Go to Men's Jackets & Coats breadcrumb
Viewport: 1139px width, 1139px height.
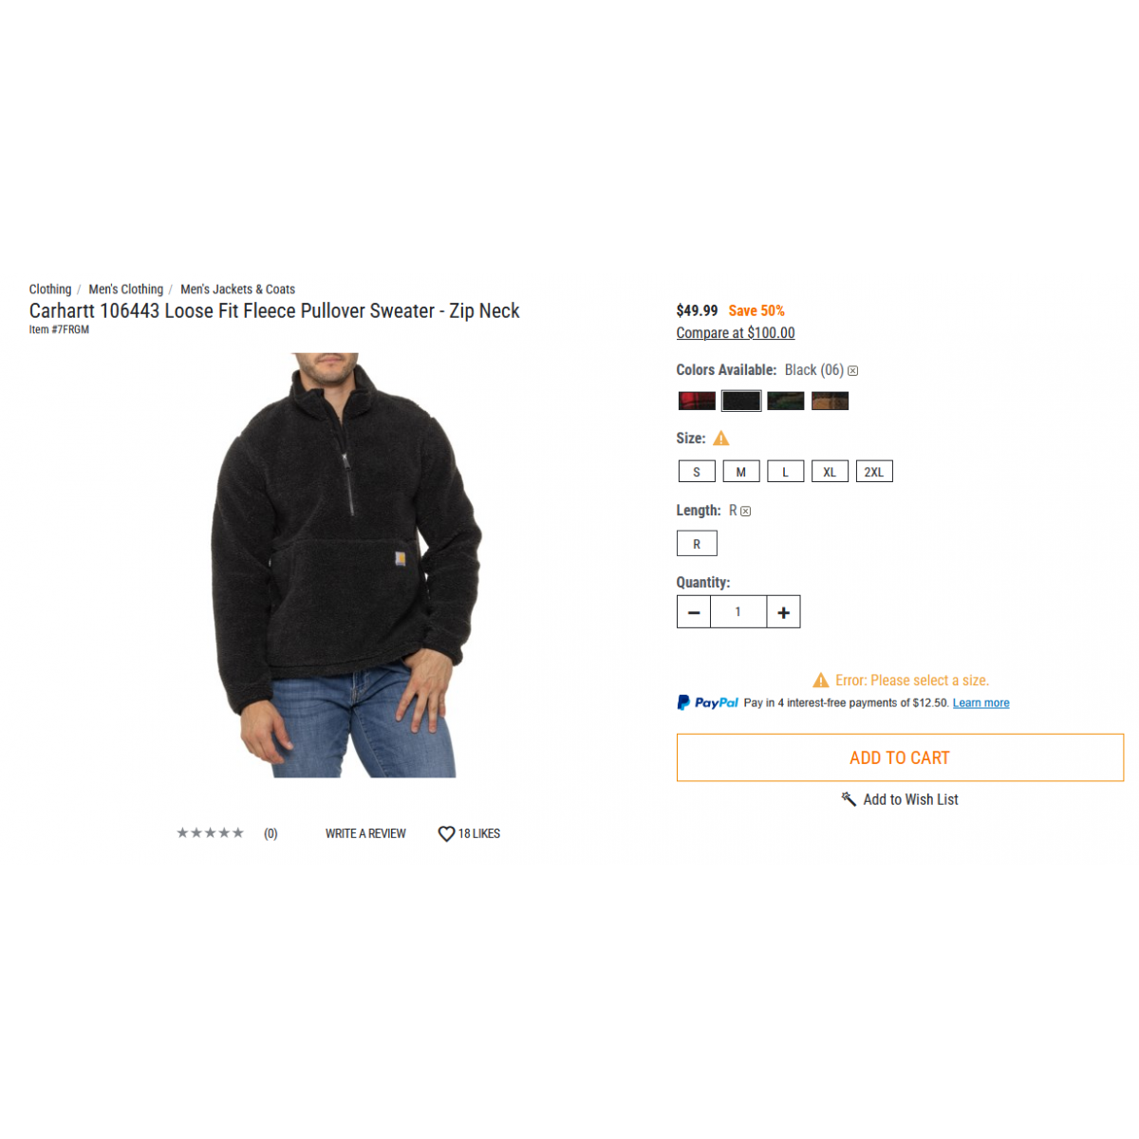point(237,289)
